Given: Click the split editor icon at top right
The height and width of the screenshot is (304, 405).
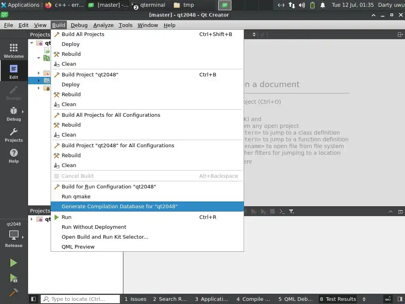Looking at the screenshot, I should point(400,35).
